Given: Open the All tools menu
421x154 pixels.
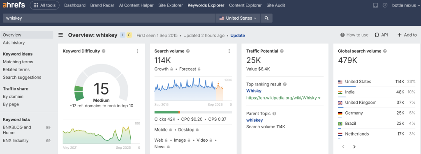Looking at the screenshot, I should (x=44, y=5).
